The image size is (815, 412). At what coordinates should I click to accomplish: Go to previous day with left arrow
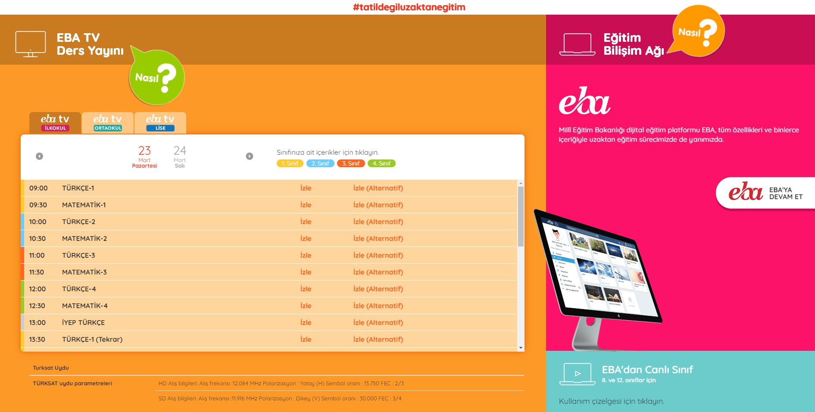pyautogui.click(x=39, y=156)
